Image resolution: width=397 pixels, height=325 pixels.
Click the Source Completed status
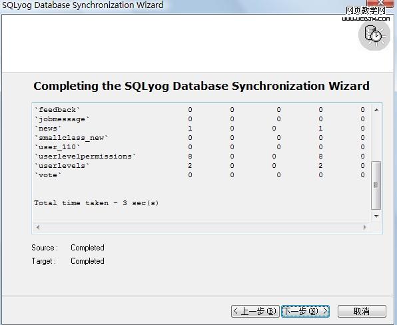(87, 248)
